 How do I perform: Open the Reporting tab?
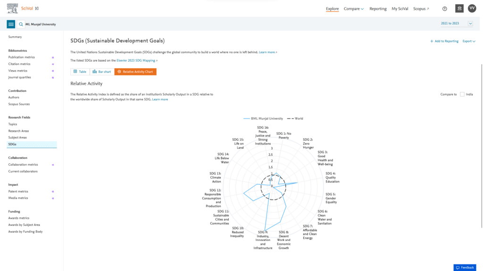point(378,8)
